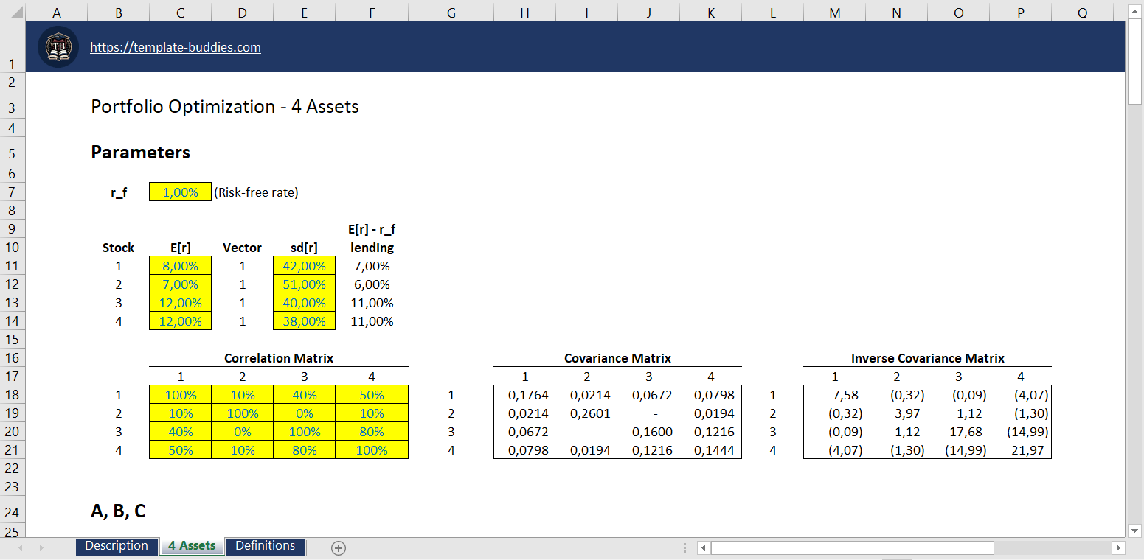Click the add new sheet plus icon
Image resolution: width=1144 pixels, height=560 pixels.
point(338,547)
